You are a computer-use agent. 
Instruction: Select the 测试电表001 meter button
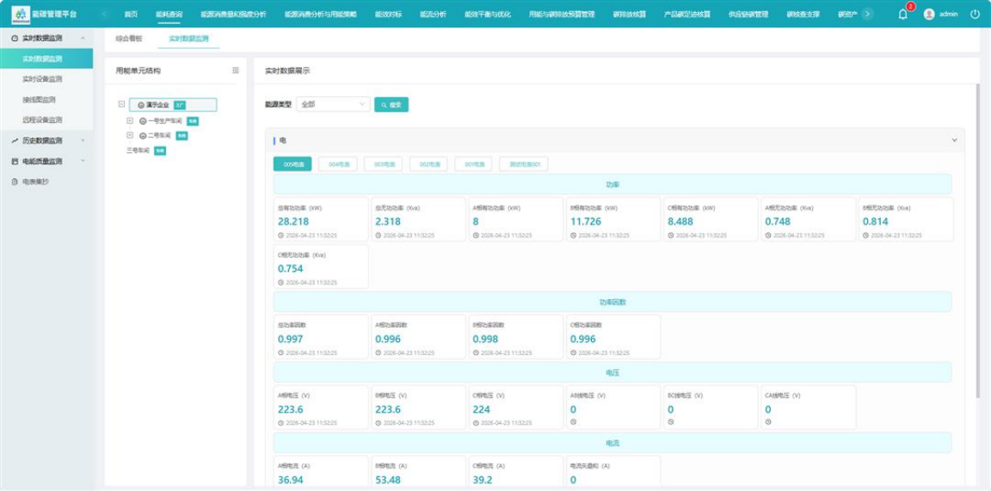point(524,164)
